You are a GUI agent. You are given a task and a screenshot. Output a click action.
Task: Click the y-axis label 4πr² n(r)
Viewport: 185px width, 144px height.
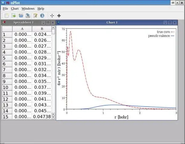coord(59,68)
